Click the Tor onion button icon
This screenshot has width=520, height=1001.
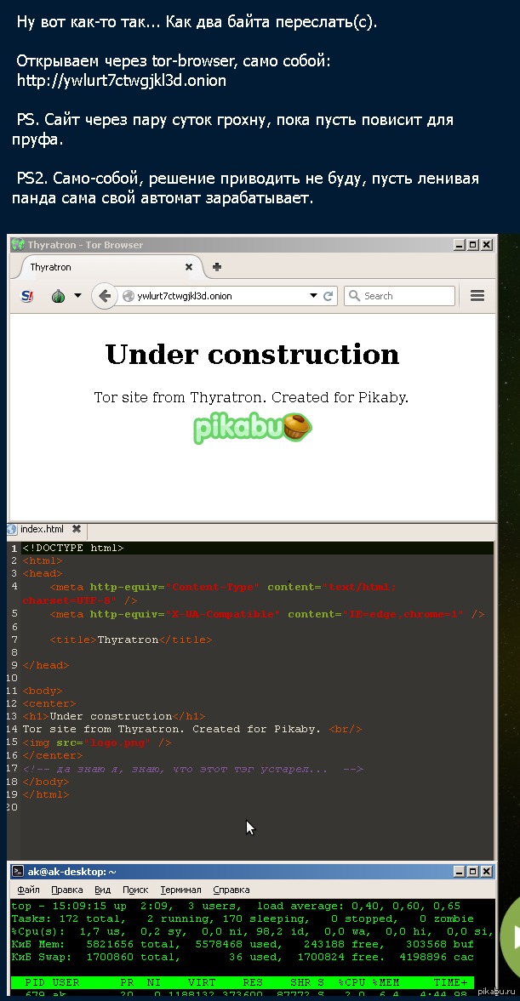click(x=59, y=296)
